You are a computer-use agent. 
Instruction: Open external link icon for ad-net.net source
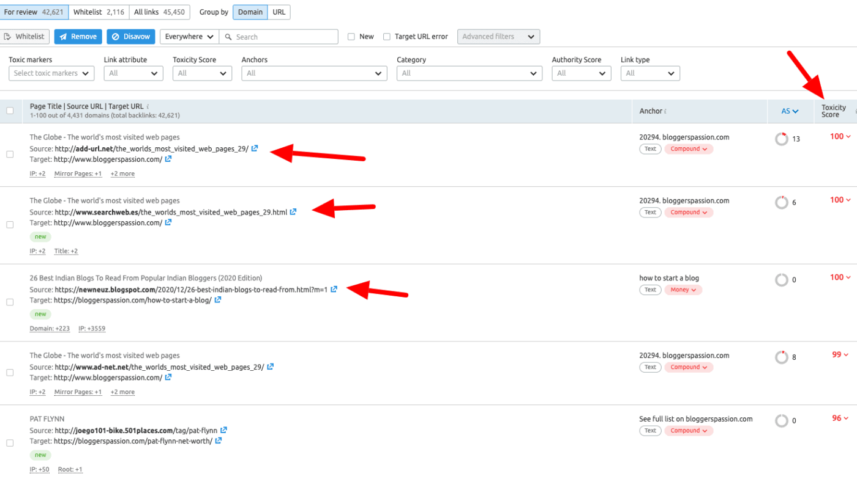(x=270, y=367)
